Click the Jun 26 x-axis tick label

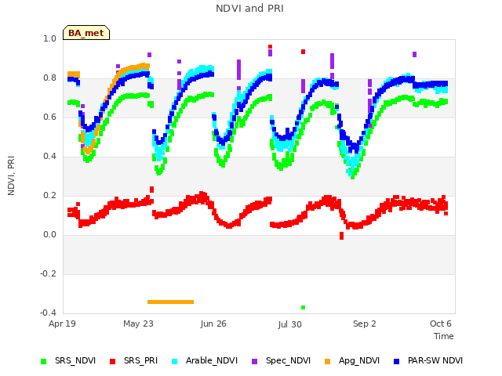[x=213, y=324]
